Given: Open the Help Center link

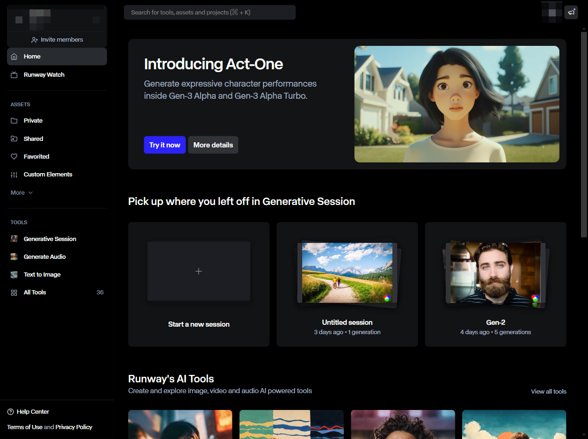Looking at the screenshot, I should 28,412.
